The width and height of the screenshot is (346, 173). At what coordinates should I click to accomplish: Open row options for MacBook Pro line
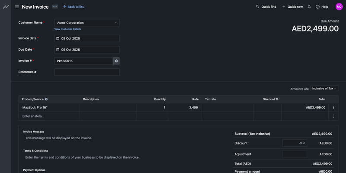click(x=333, y=107)
